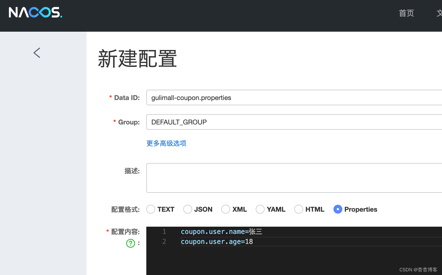Expand 更多高级选项 link

[166, 143]
